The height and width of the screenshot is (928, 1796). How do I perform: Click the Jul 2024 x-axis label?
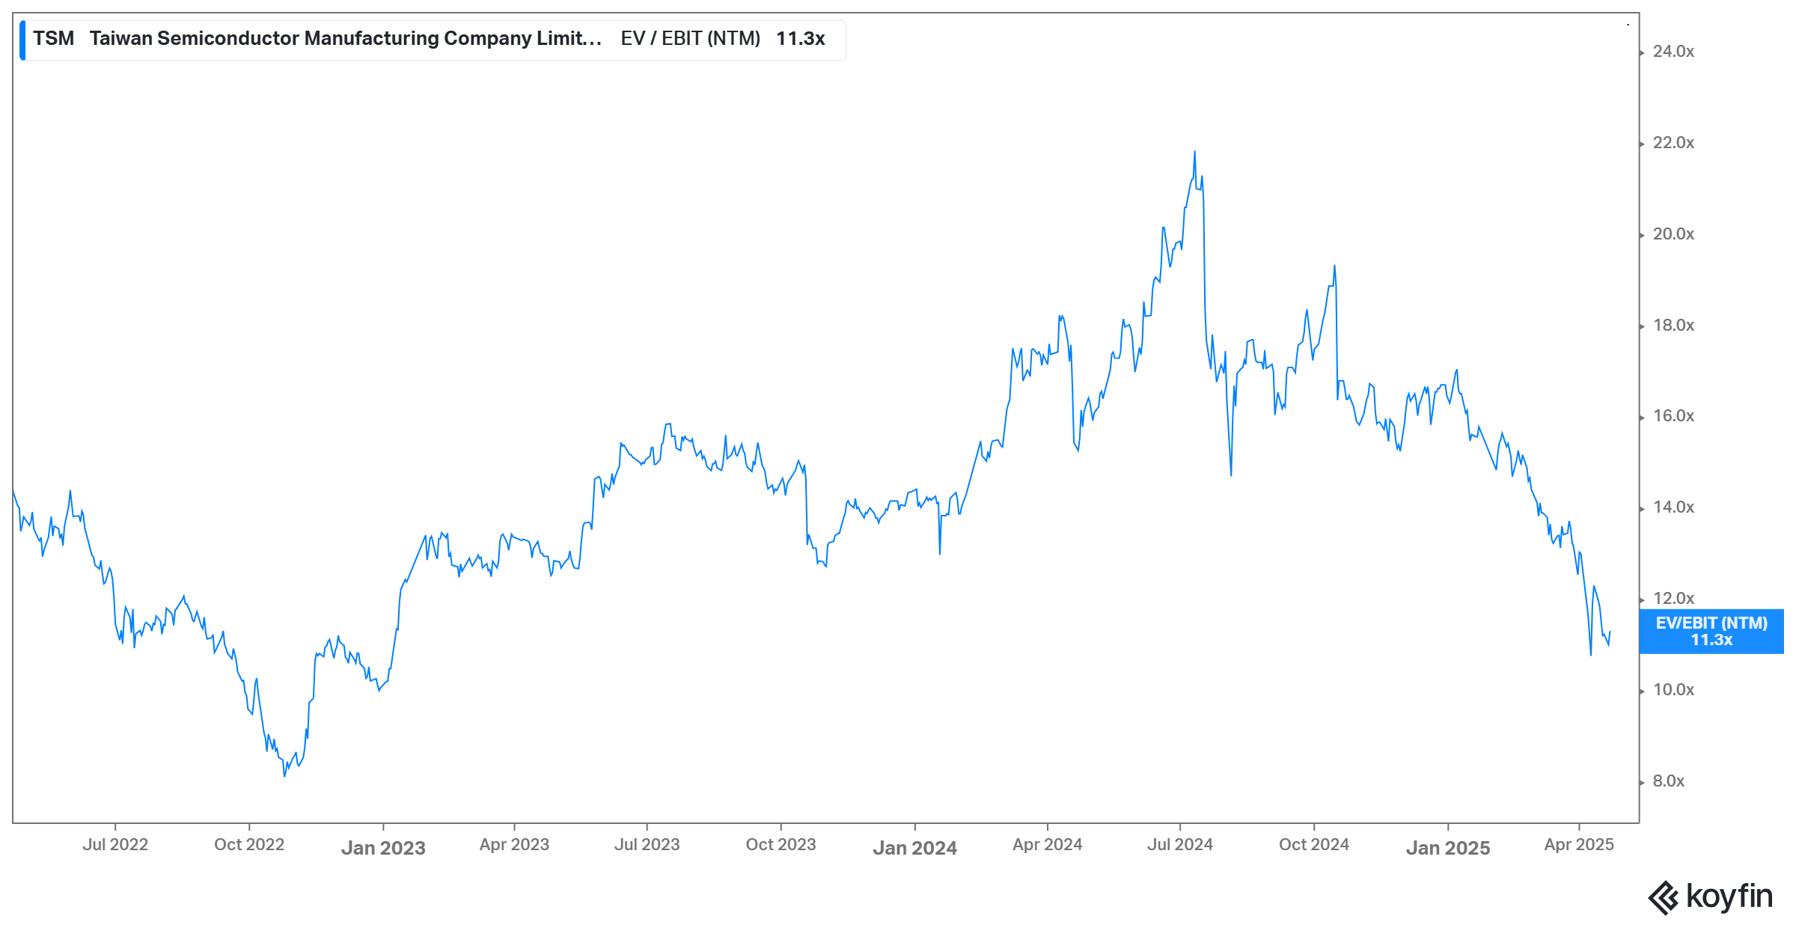(x=1180, y=845)
